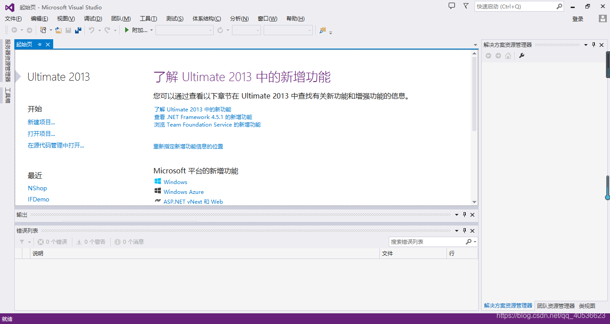Screen dimensions: 610x324
Task: Open the recent project IFDemo
Action: pyautogui.click(x=38, y=199)
